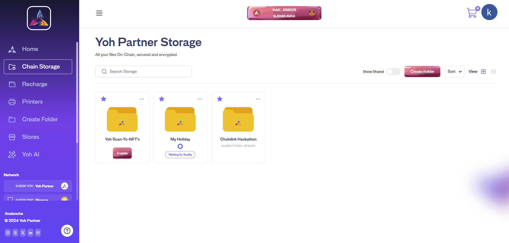Open the help question mark button
Viewport: 509px width, 243px height.
67,231
